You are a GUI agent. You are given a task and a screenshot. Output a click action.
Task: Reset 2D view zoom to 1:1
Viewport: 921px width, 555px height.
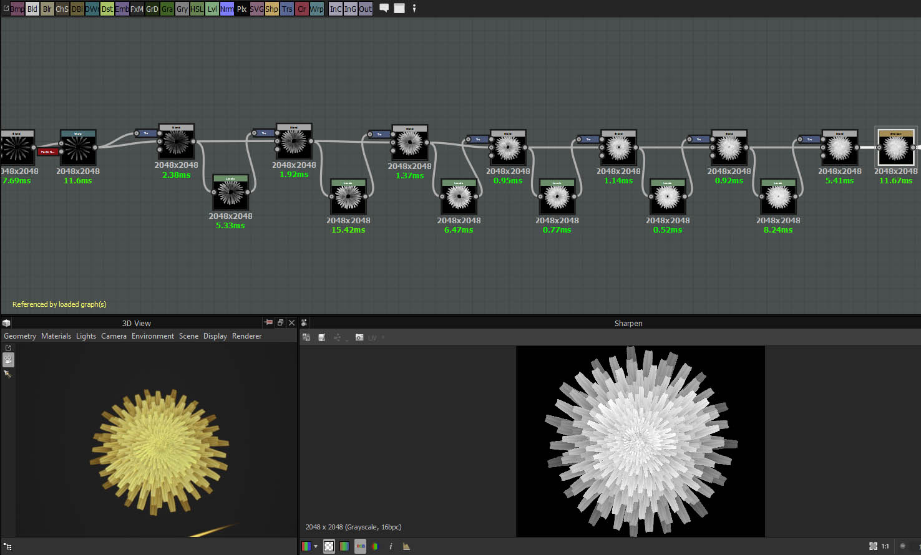(885, 546)
